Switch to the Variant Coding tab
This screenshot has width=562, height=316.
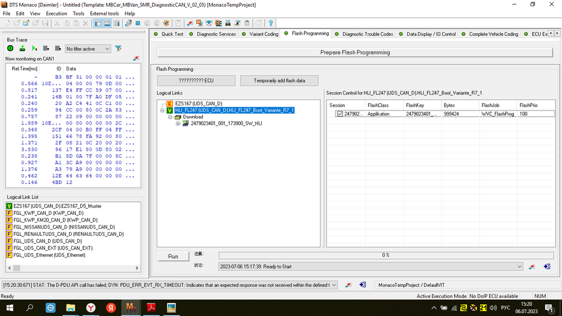(260, 34)
